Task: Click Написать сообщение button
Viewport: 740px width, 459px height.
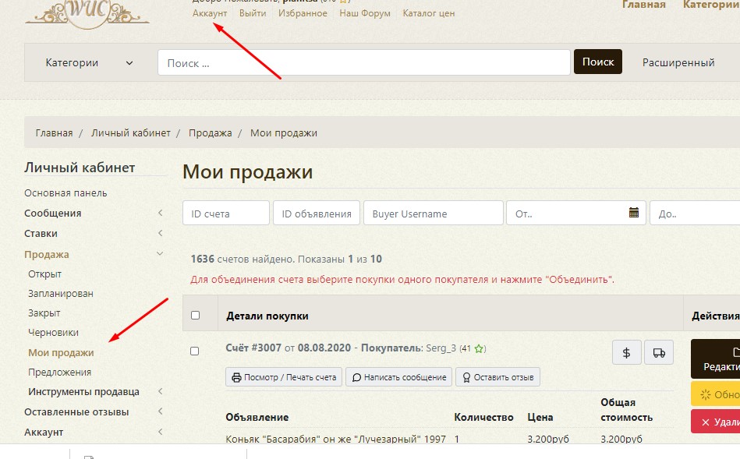Action: point(398,377)
